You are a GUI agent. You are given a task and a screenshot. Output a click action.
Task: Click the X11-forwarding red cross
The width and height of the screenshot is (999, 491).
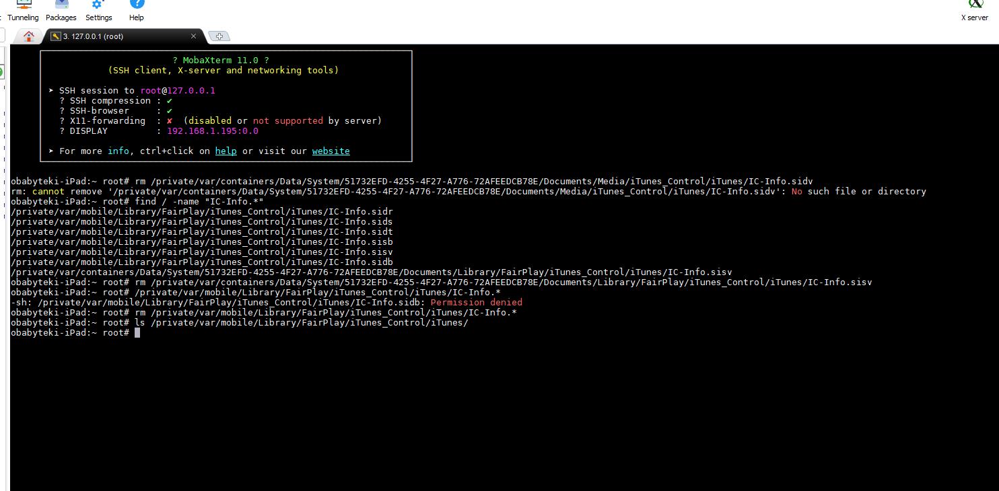[170, 121]
